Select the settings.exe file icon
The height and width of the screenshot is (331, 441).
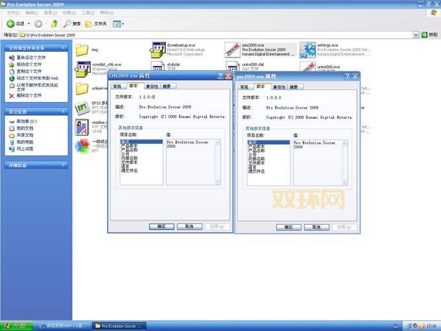[307, 50]
